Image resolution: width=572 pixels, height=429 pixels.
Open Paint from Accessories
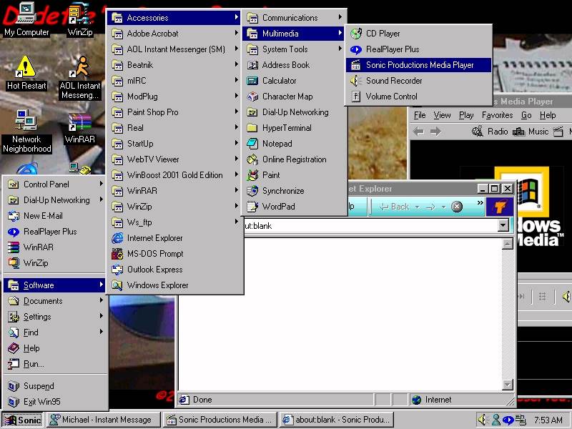tap(271, 175)
